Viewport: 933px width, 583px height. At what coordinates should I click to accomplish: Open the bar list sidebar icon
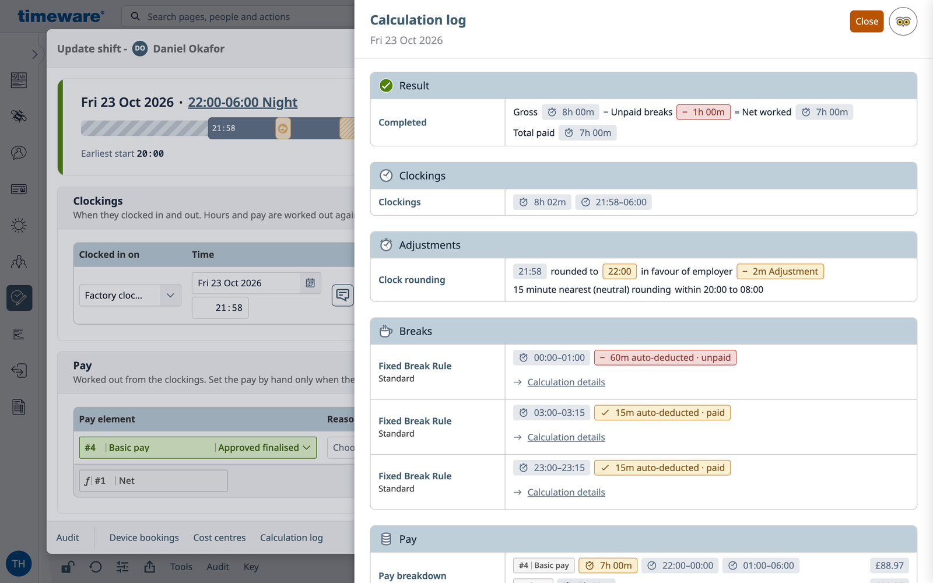coord(19,334)
